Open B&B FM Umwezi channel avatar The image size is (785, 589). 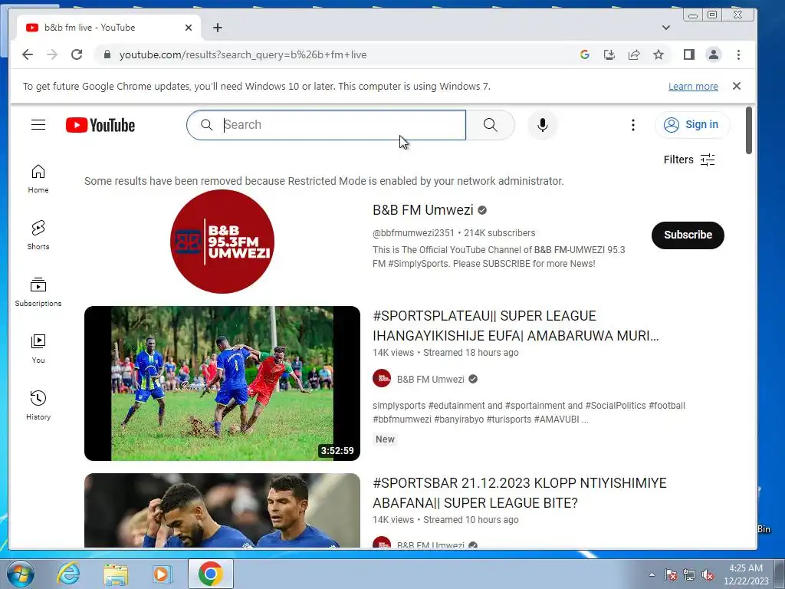pos(222,242)
